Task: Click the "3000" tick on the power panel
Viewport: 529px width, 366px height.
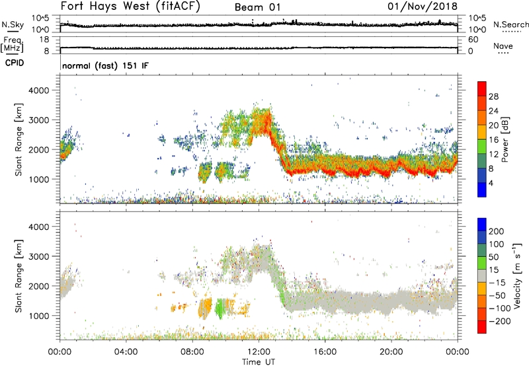Action: 38,120
